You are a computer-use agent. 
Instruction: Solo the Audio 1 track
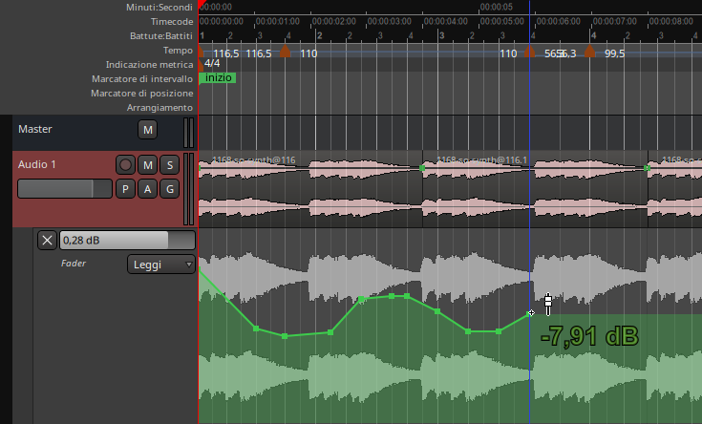169,165
